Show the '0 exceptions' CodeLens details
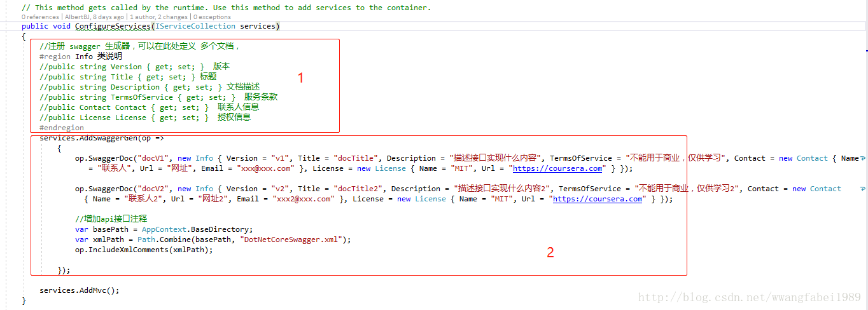This screenshot has width=868, height=310. [212, 17]
